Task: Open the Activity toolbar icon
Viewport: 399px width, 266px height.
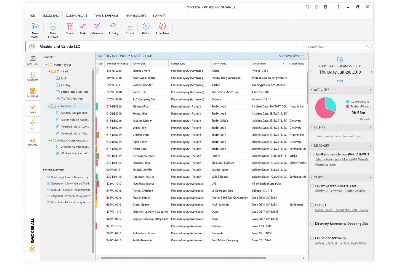Action: [113, 29]
